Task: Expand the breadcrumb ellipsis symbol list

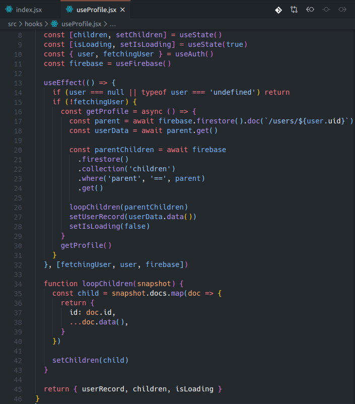Action: (x=113, y=25)
